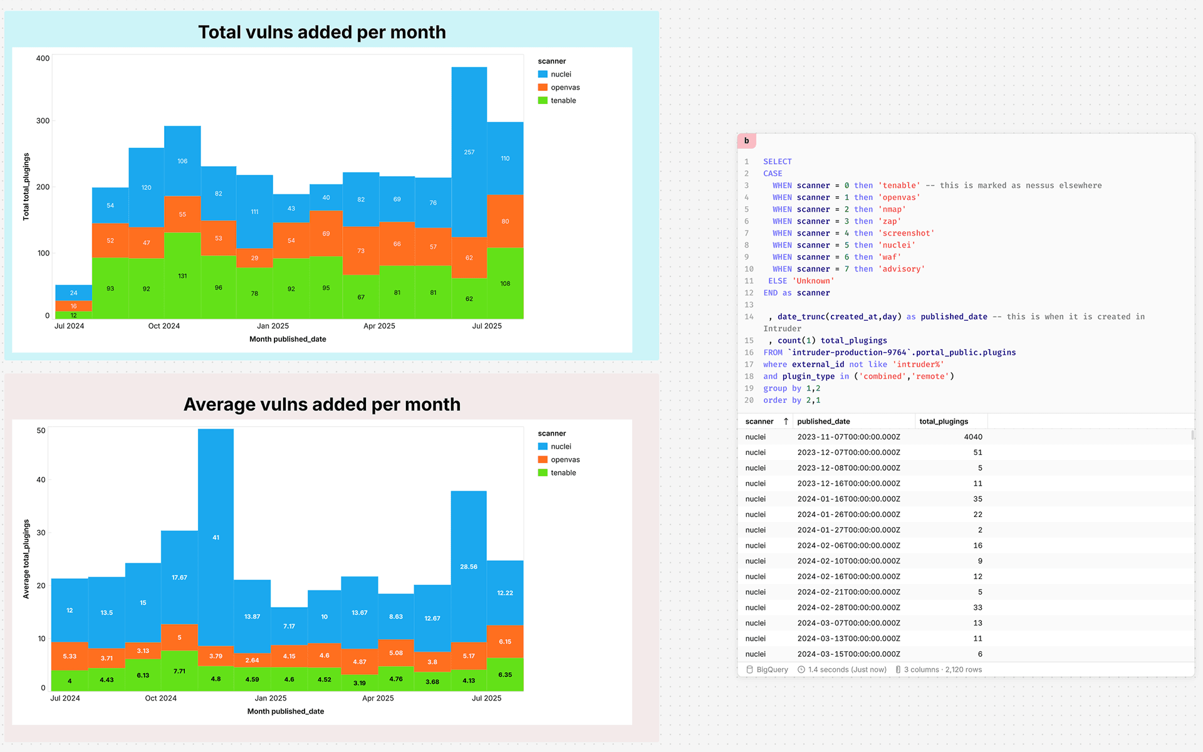Select 'Total vulns added per month' title
Viewport: 1203px width, 752px height.
coord(322,32)
